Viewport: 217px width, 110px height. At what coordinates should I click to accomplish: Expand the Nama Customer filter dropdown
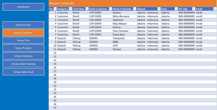point(134,9)
